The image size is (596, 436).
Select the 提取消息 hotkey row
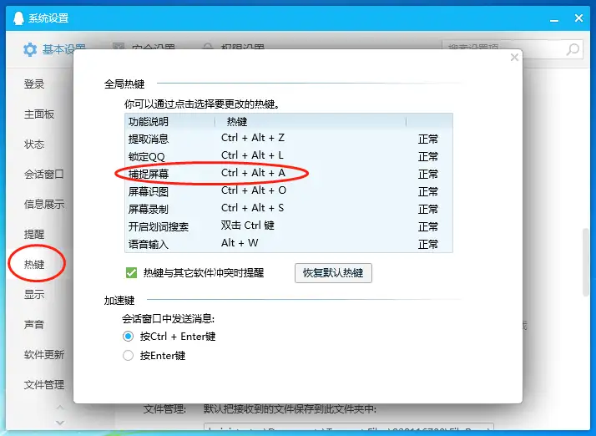point(289,139)
